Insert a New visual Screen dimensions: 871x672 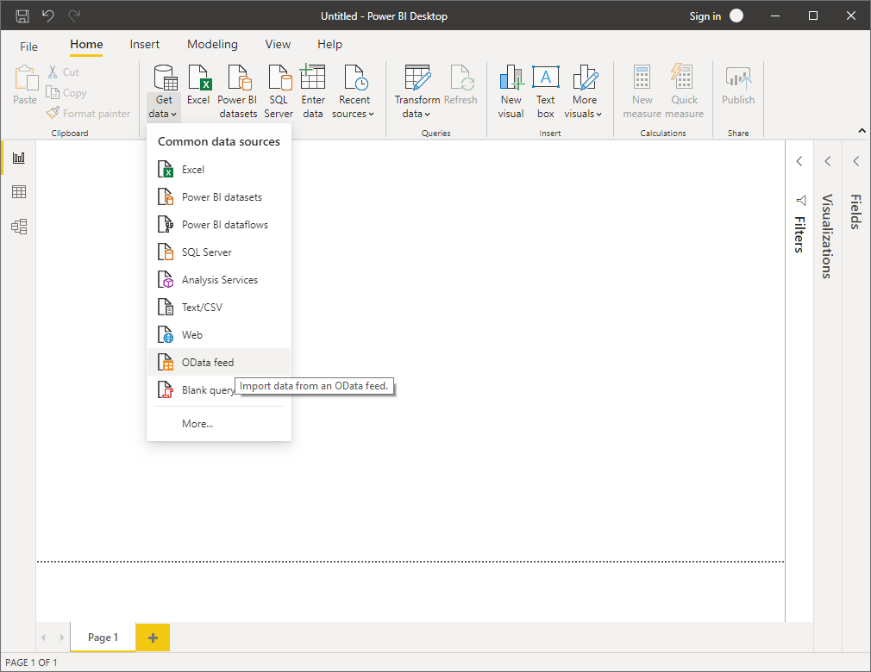[511, 91]
